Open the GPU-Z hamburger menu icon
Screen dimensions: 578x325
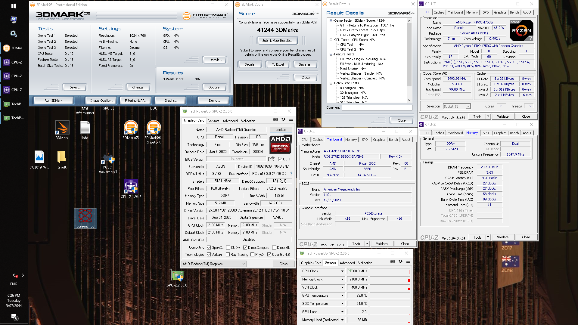(291, 119)
